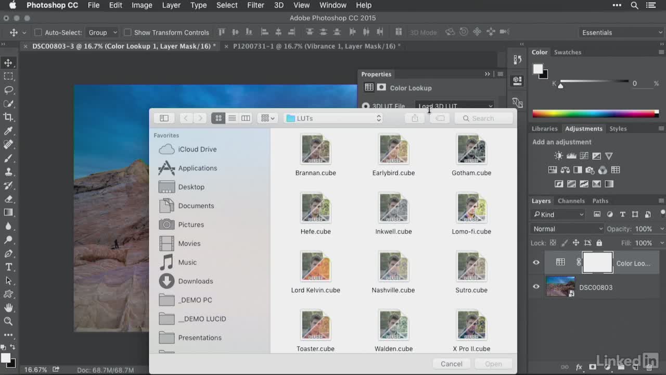Select the Move tool in toolbar
This screenshot has height=375, width=666.
[8, 63]
